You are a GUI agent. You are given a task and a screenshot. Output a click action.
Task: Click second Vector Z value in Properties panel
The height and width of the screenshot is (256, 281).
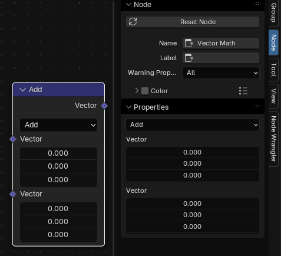coord(193,227)
